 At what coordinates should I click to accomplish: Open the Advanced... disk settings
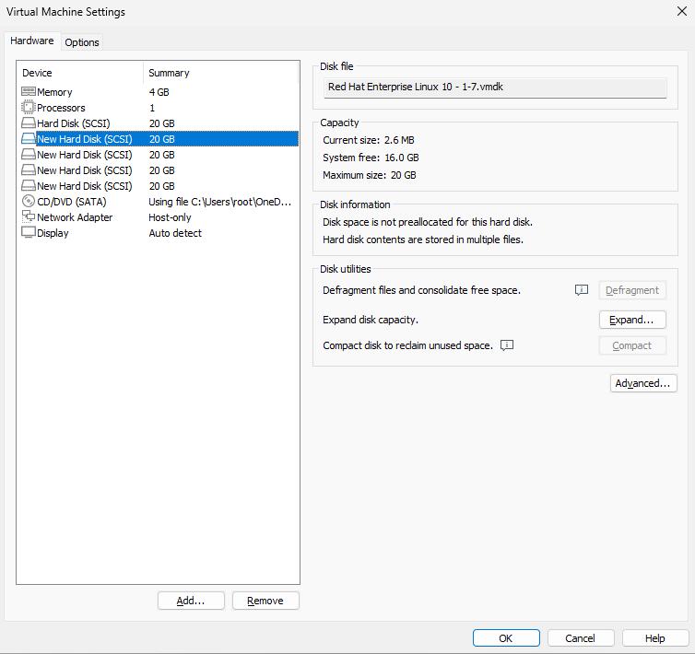pyautogui.click(x=643, y=383)
